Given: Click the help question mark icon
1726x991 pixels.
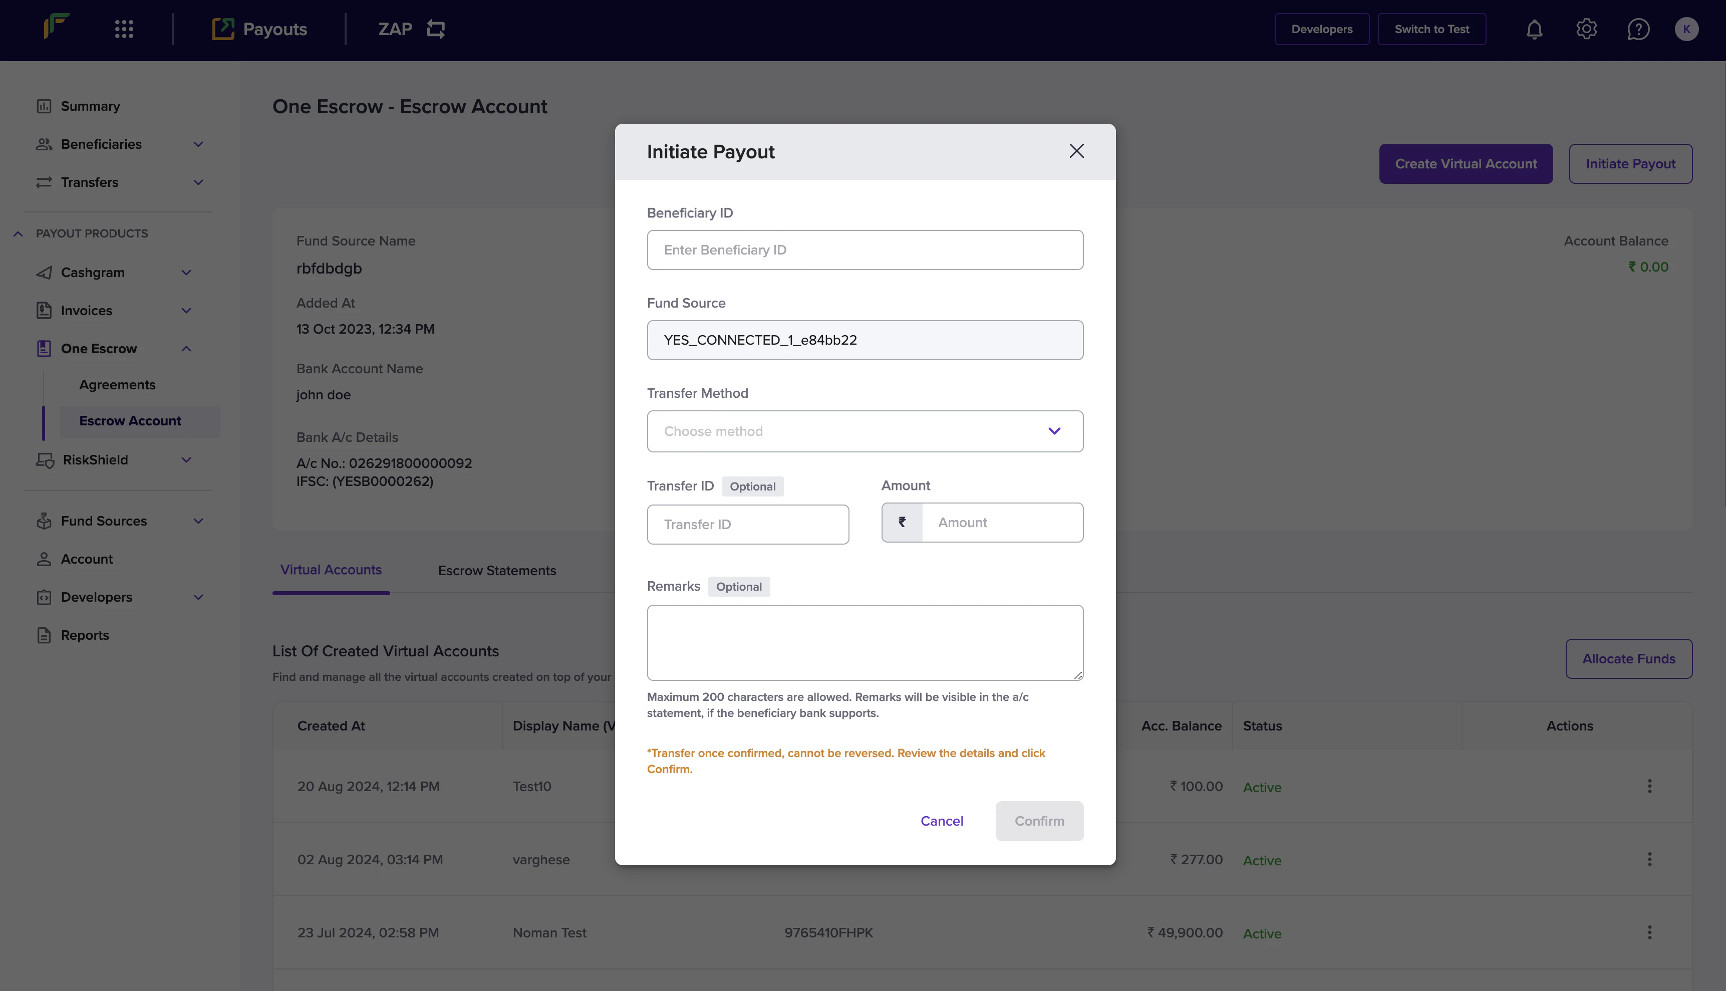Looking at the screenshot, I should pyautogui.click(x=1637, y=29).
